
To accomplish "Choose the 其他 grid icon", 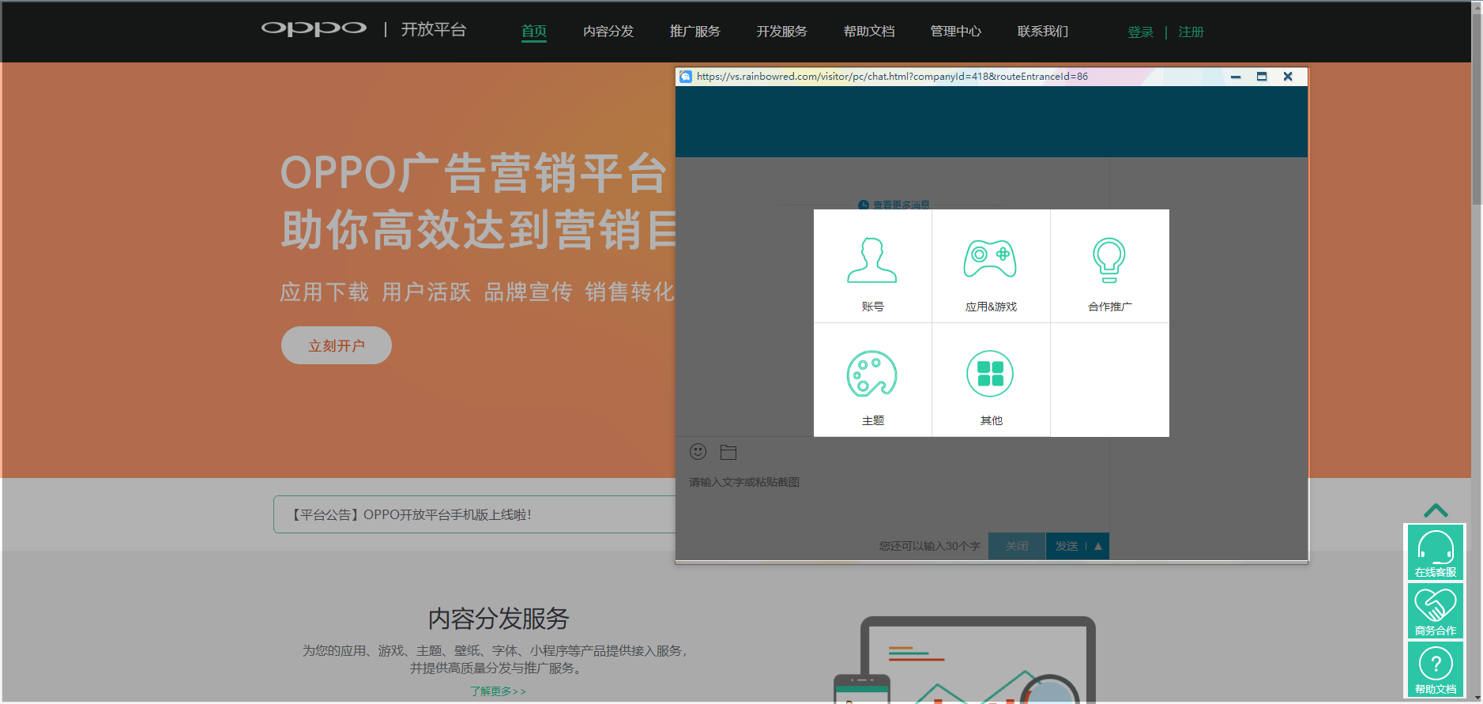I will [x=990, y=374].
